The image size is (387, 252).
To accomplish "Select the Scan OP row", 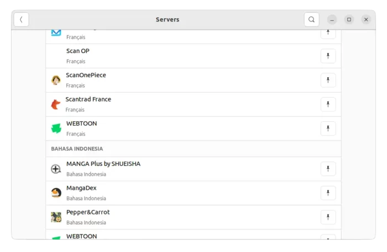I will tap(193, 56).
